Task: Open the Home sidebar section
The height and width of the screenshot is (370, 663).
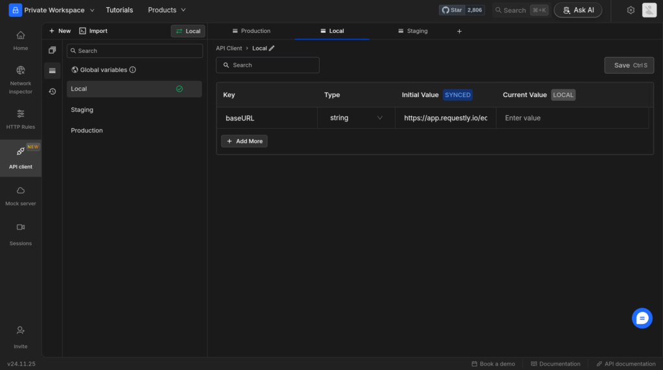Action: (x=20, y=41)
